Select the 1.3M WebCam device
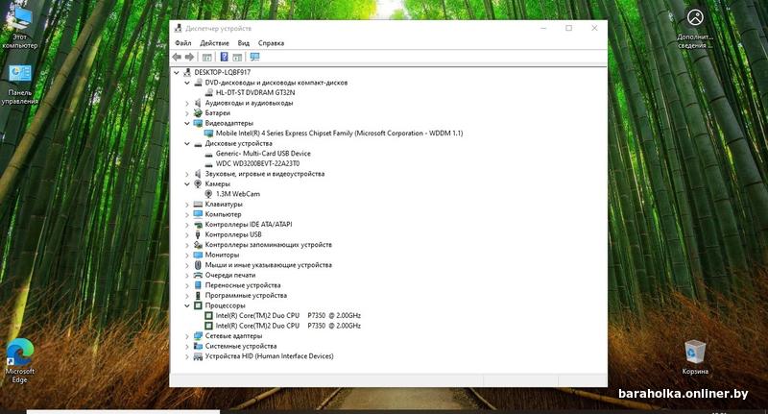This screenshot has height=414, width=768. click(237, 194)
